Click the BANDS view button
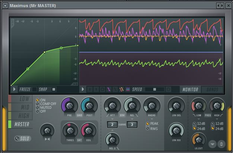The height and width of the screenshot is (153, 233). click(212, 89)
